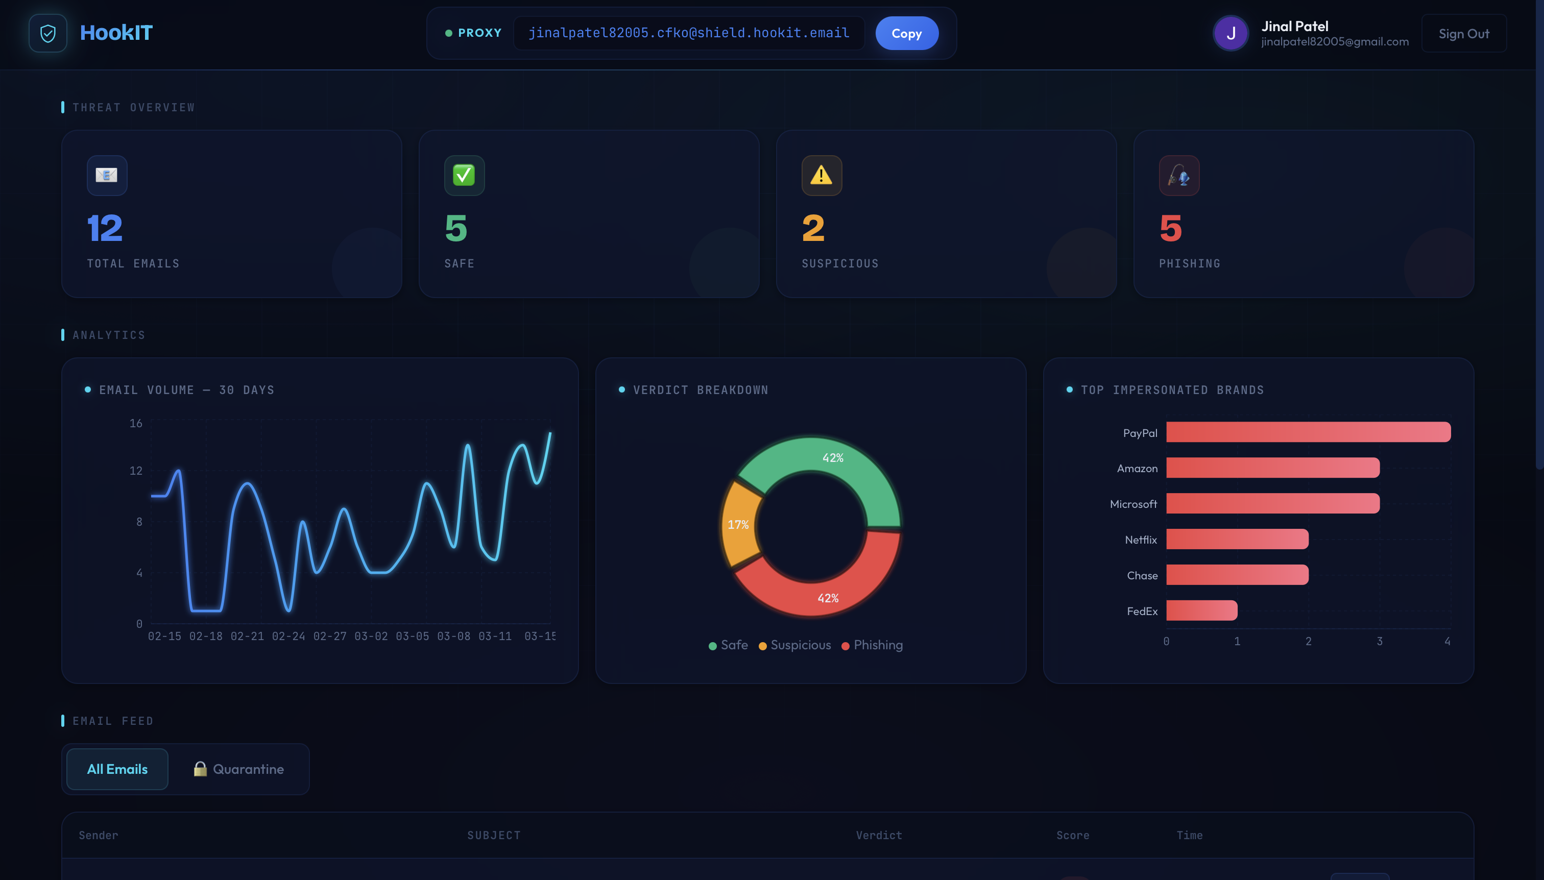The height and width of the screenshot is (880, 1544).
Task: Click the HookIT shield logo icon
Action: pyautogui.click(x=48, y=33)
